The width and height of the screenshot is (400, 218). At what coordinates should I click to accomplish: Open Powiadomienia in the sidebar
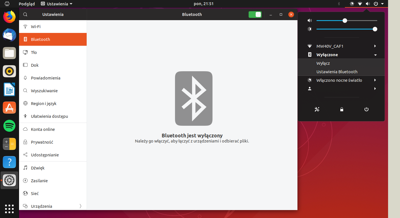[53, 78]
